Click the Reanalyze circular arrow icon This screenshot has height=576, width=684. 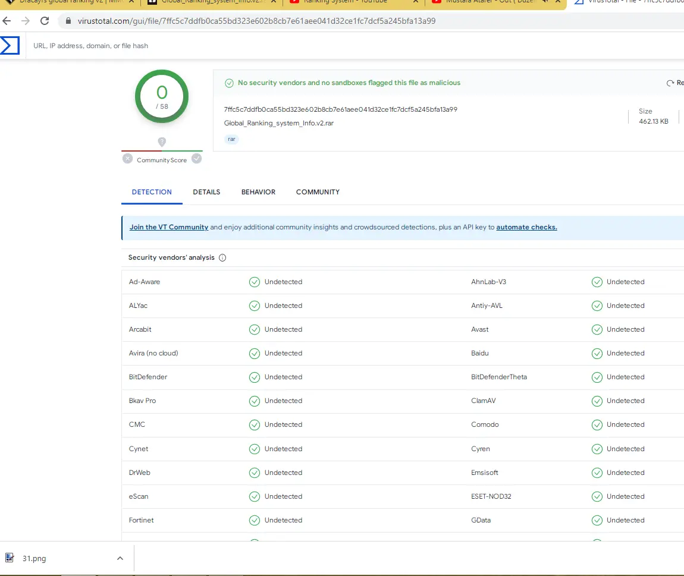[670, 83]
